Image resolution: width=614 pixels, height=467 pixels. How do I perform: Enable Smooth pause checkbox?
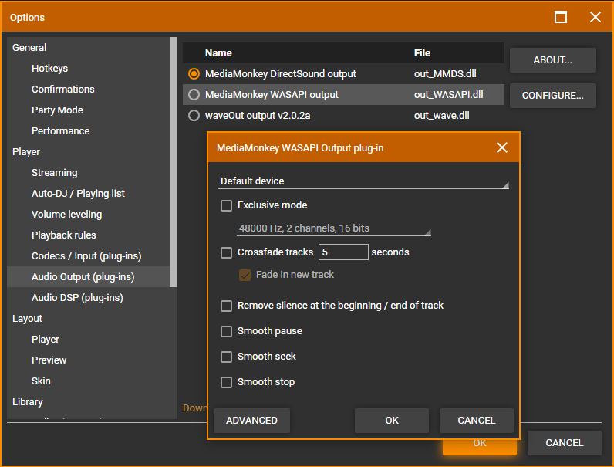point(226,331)
